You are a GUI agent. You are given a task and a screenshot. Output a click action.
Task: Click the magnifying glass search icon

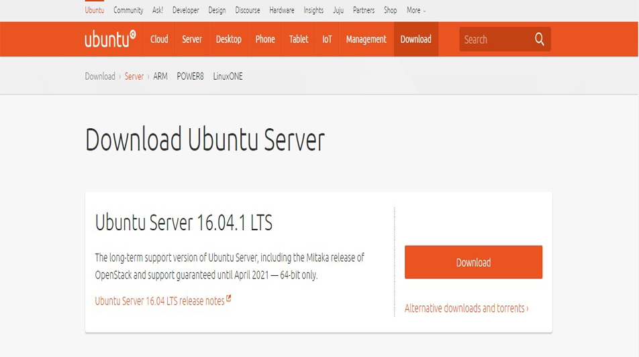pyautogui.click(x=539, y=40)
